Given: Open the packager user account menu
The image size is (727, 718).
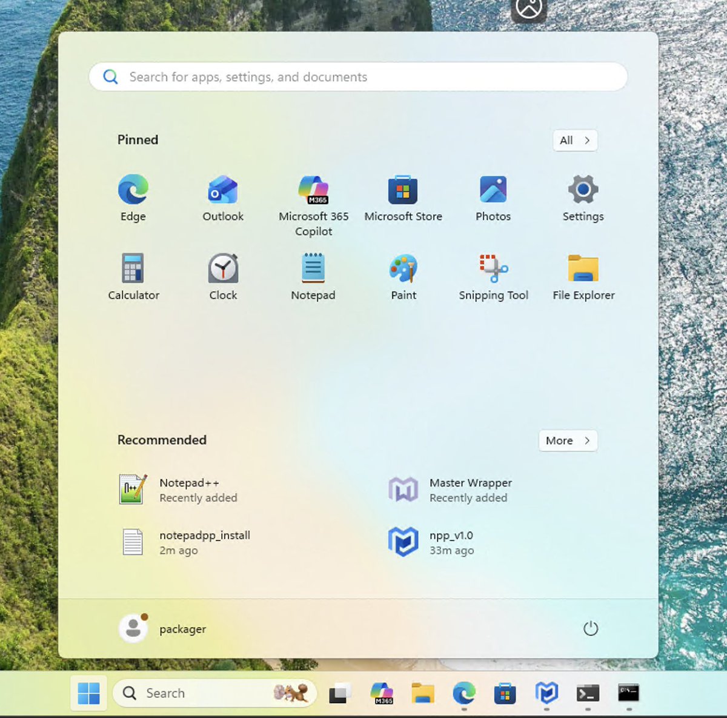Looking at the screenshot, I should pos(162,629).
